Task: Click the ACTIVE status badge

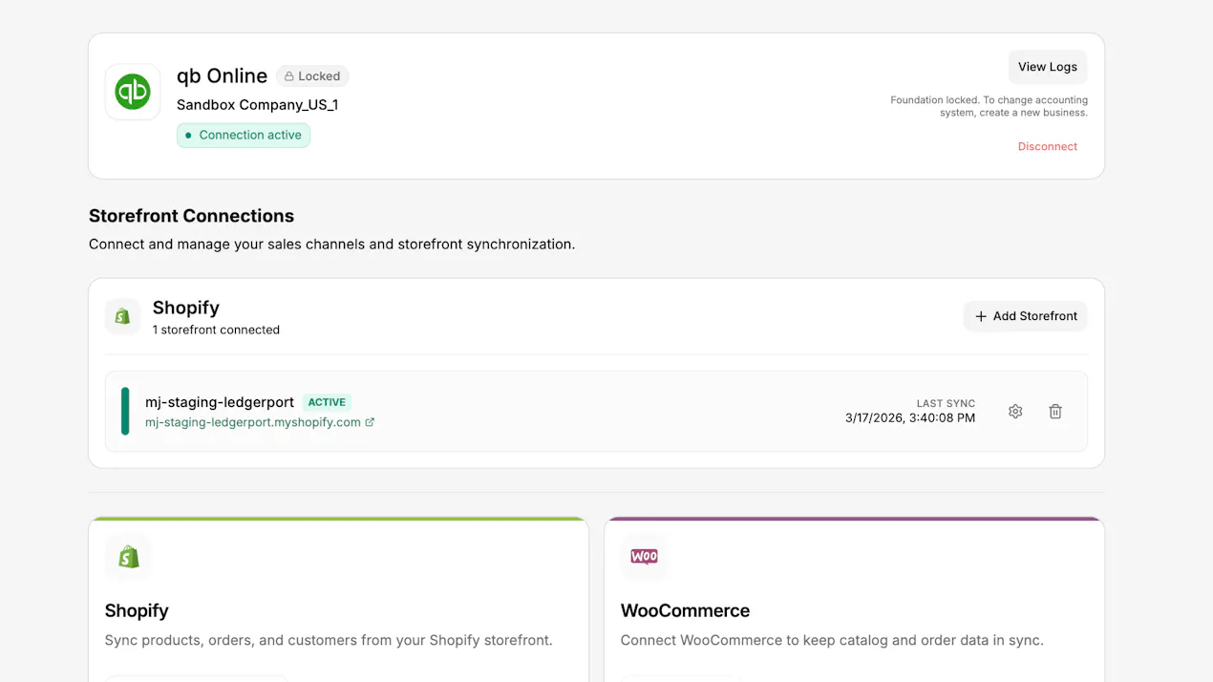Action: [x=327, y=402]
